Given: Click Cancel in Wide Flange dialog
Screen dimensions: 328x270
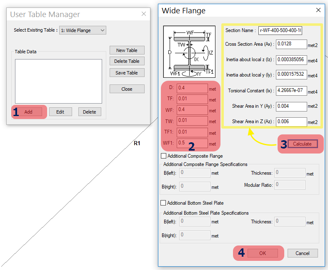Looking at the screenshot, I should 302,253.
